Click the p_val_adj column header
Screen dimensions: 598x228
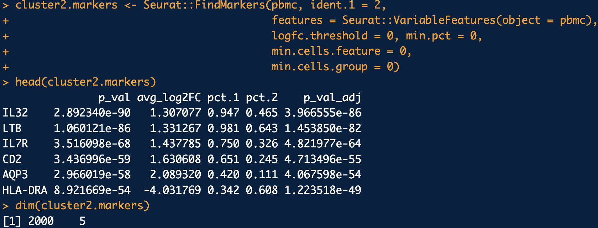[332, 98]
